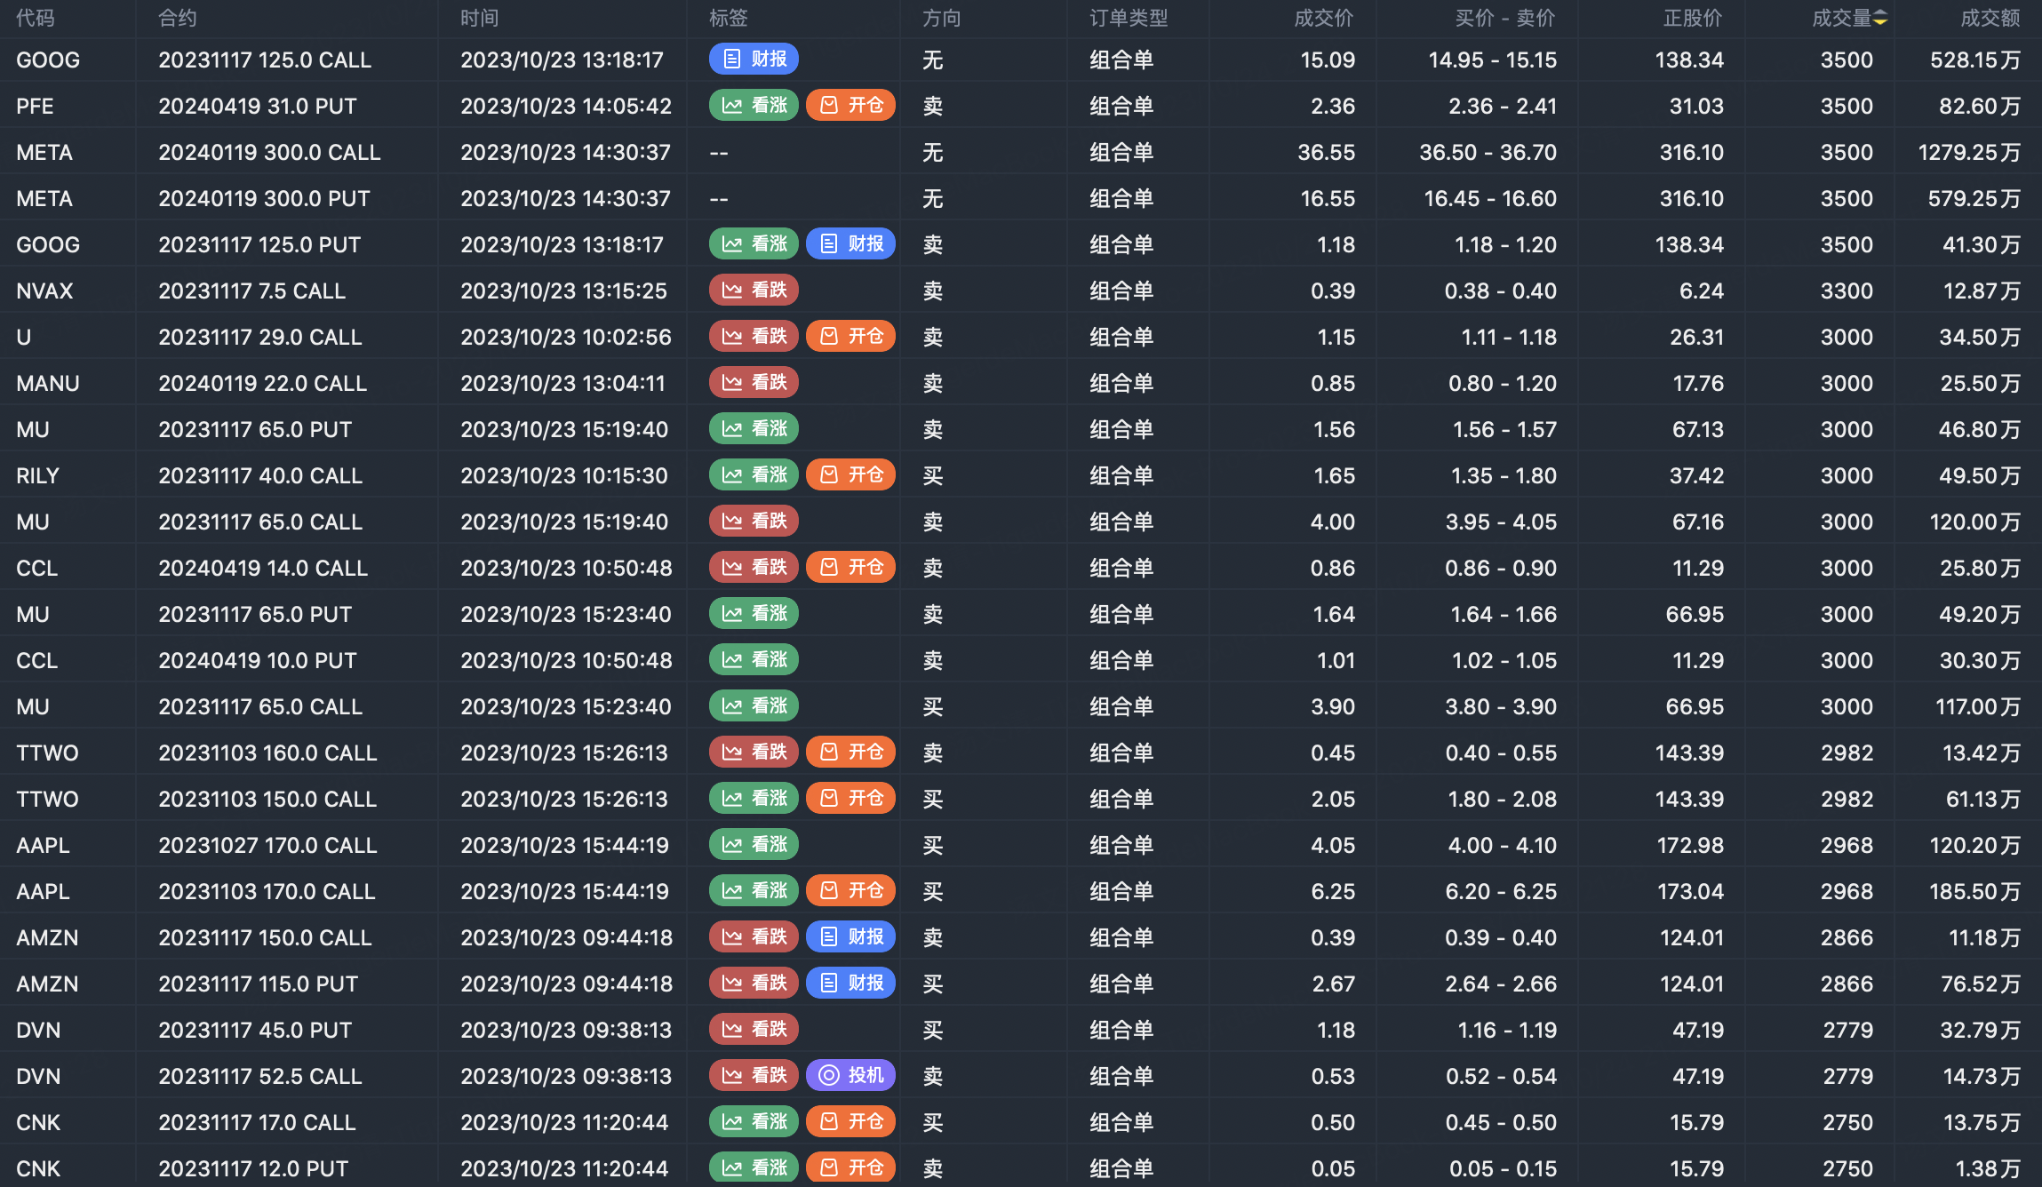Click the 财报 tag in GOOG 125.0 CALL row
Viewport: 2042px width, 1187px height.
[754, 59]
